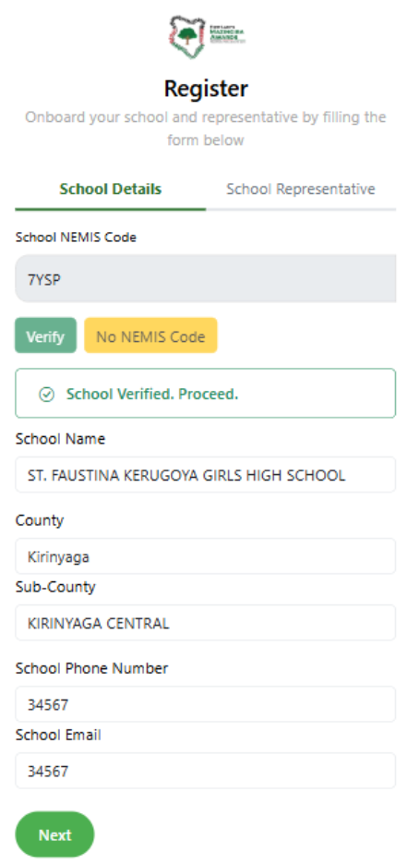
Task: Click the Next button
Action: pos(54,835)
